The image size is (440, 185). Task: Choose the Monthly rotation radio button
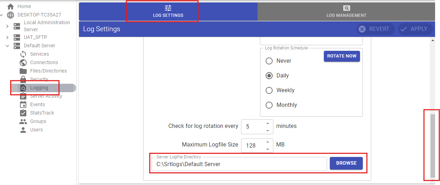[x=269, y=105]
